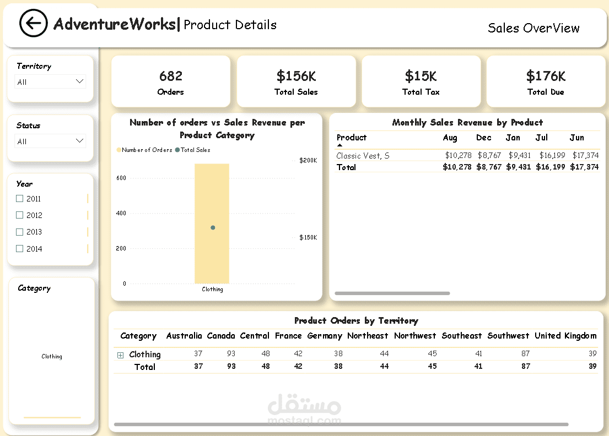This screenshot has height=436, width=609.
Task: Select the Clothing category slicer item
Action: click(52, 357)
